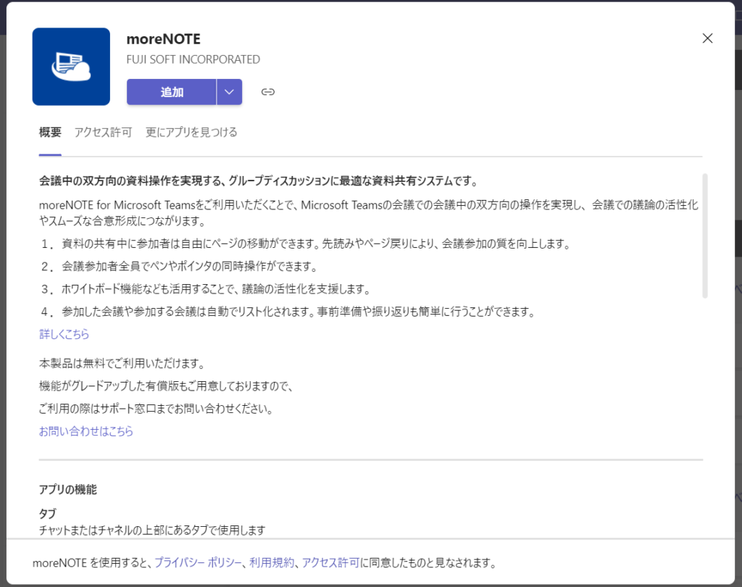
Task: Close the moreNOTE dialog
Action: point(707,38)
